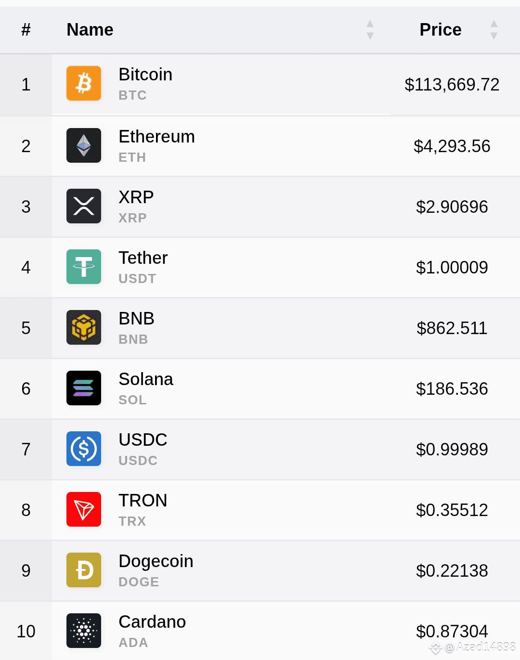The image size is (520, 660).
Task: Open the Ethereum name link
Action: pyautogui.click(x=156, y=137)
